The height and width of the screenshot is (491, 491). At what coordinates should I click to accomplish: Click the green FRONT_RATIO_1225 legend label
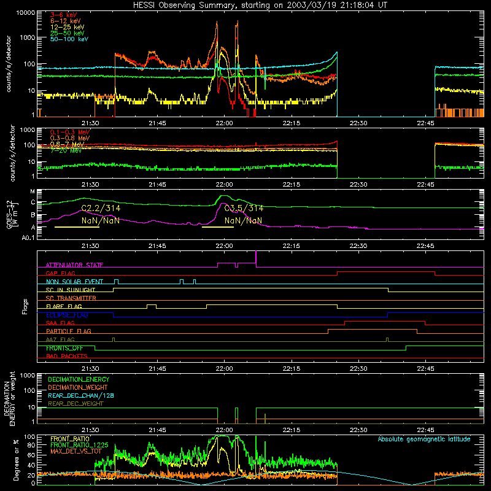point(79,445)
